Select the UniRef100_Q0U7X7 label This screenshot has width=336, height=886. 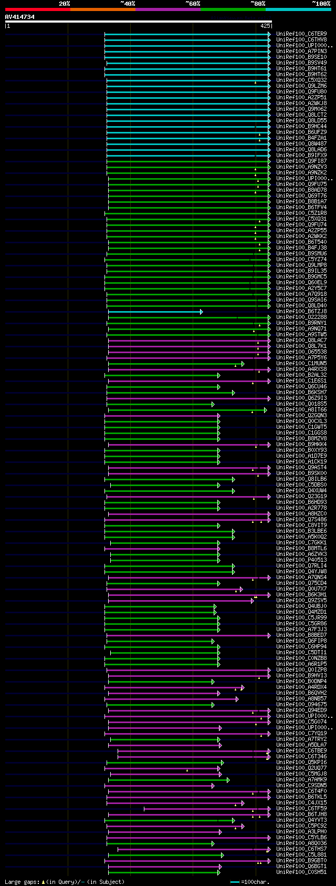pyautogui.click(x=301, y=589)
